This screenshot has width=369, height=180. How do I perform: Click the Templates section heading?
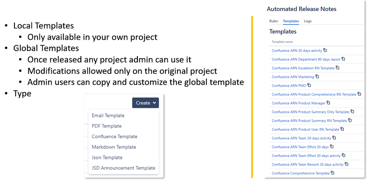point(283,31)
